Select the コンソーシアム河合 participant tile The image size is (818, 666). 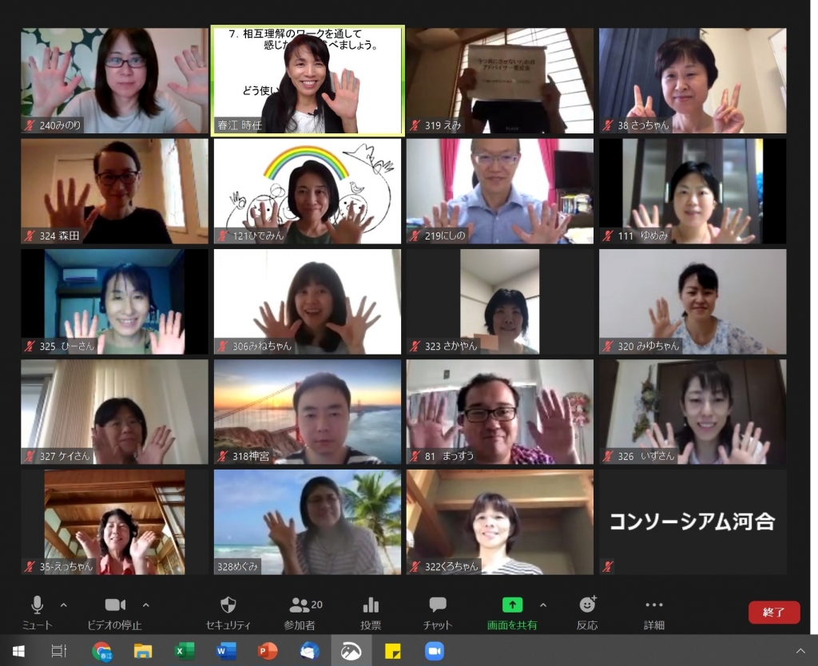[693, 521]
